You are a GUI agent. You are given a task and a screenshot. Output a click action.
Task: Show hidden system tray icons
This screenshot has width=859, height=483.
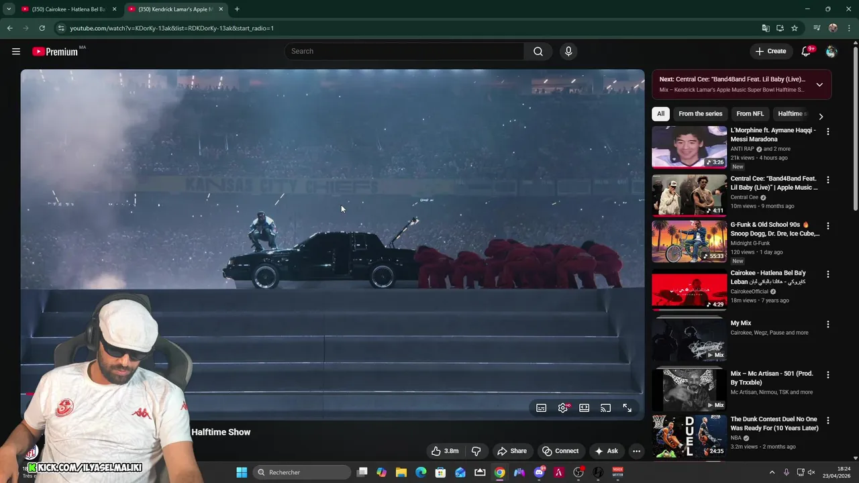pyautogui.click(x=772, y=472)
